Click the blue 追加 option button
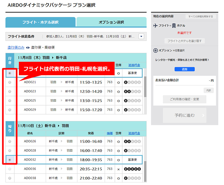This screenshot has height=185, width=224. pyautogui.click(x=185, y=69)
